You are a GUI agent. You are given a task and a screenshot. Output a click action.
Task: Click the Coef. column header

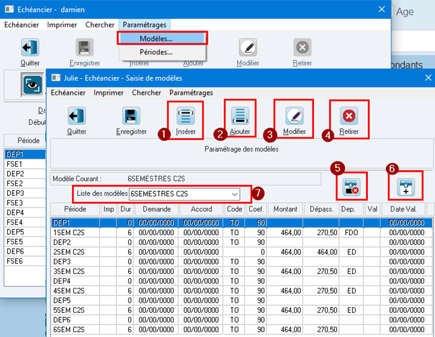[256, 209]
